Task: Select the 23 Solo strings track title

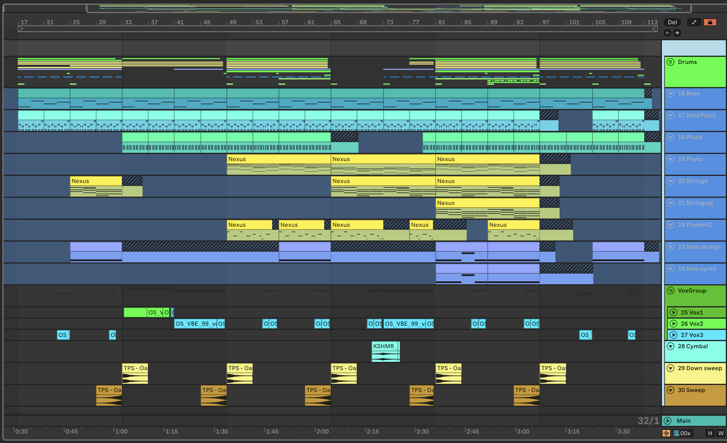Action: (699, 247)
